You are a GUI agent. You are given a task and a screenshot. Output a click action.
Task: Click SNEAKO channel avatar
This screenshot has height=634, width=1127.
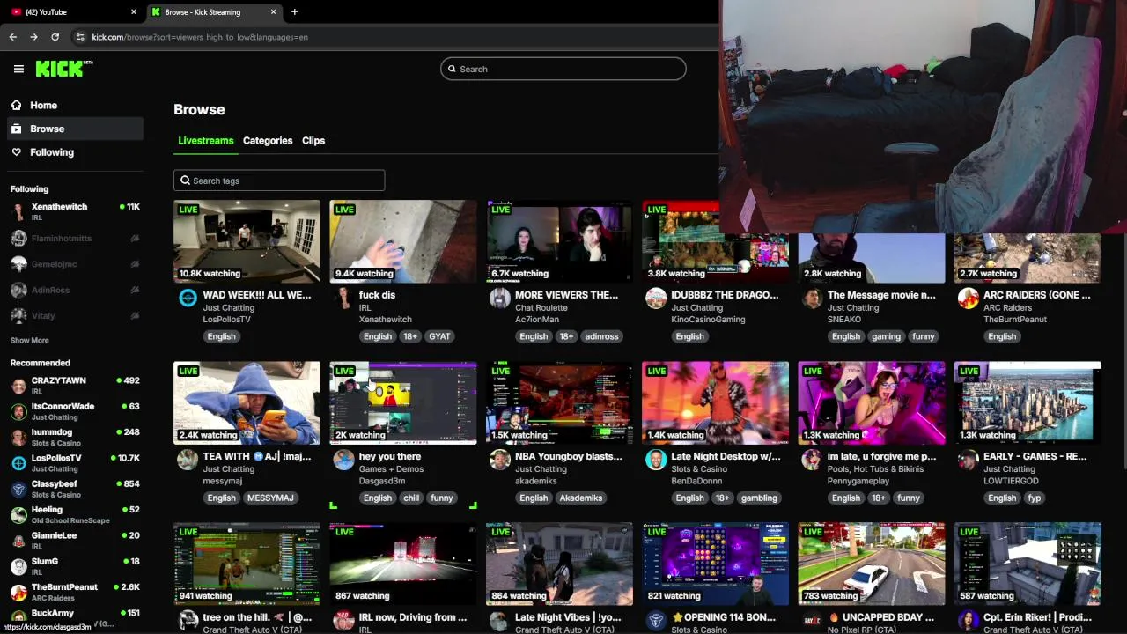click(x=812, y=299)
